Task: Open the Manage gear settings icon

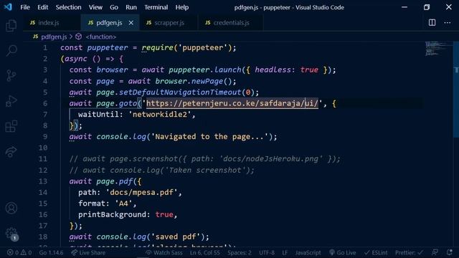Action: coord(11,234)
